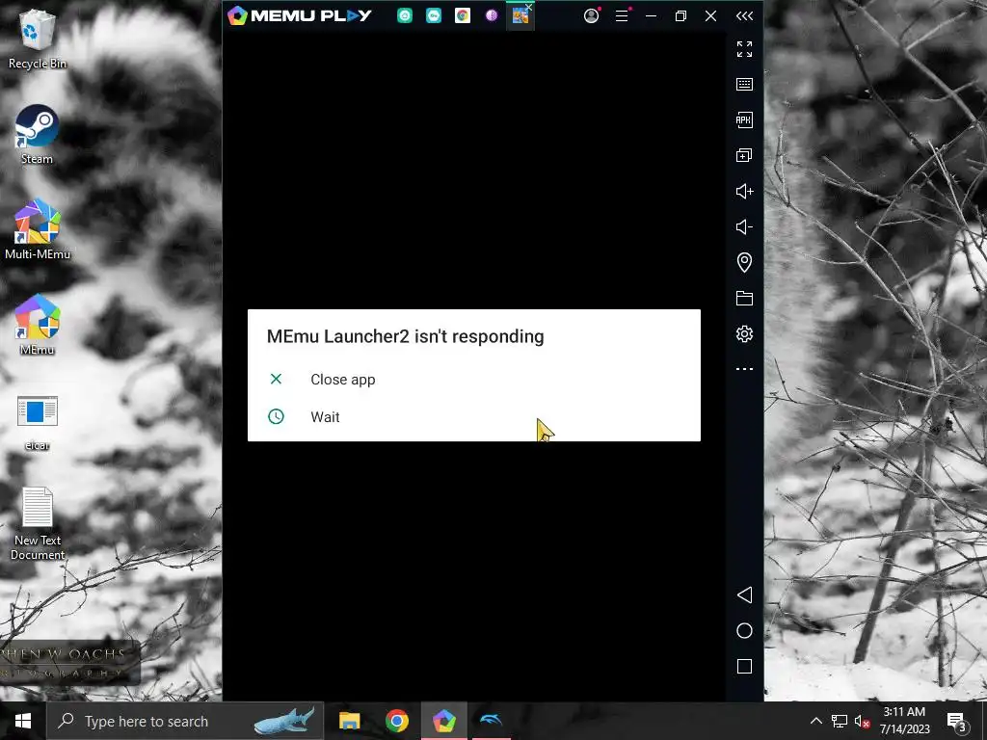The image size is (987, 740).
Task: Switch to the purple browser app tab
Action: (x=492, y=15)
